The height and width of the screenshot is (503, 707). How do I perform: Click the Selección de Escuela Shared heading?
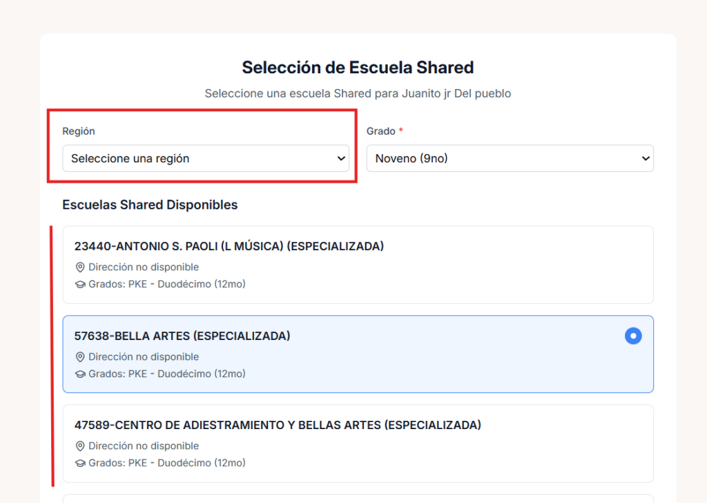coord(358,68)
